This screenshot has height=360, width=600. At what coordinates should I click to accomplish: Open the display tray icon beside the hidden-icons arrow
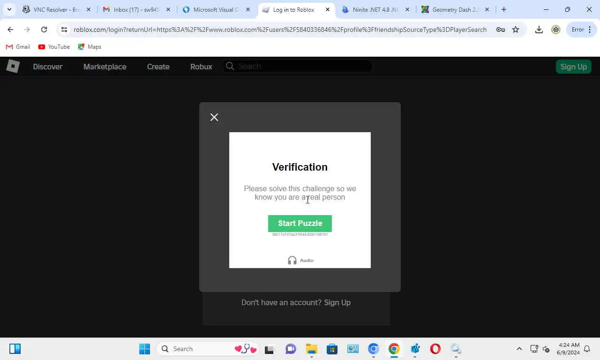[534, 349]
